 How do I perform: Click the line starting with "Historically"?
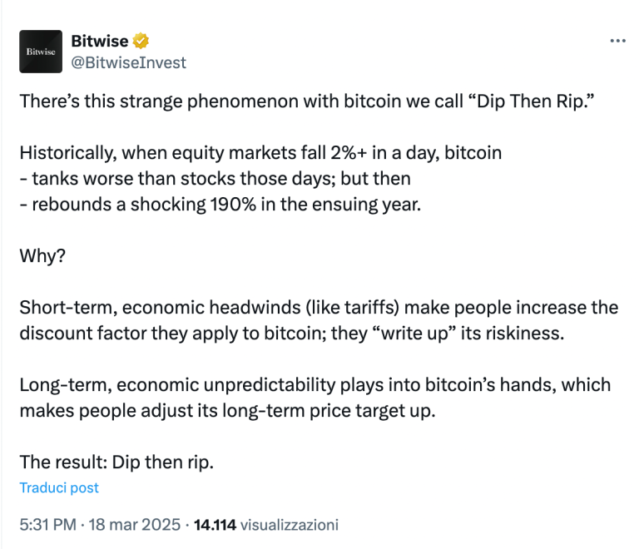pyautogui.click(x=260, y=156)
